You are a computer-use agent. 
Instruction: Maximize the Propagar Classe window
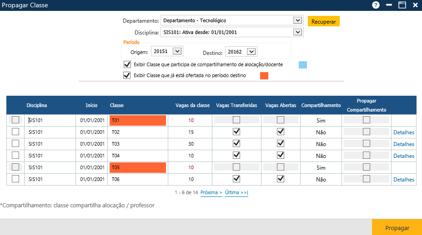pos(402,5)
